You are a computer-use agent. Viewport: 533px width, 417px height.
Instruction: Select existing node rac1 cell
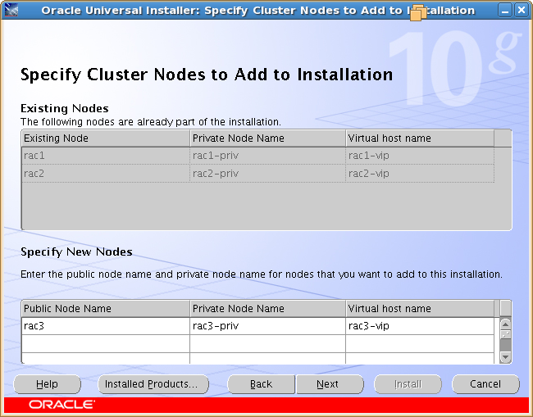pos(106,156)
